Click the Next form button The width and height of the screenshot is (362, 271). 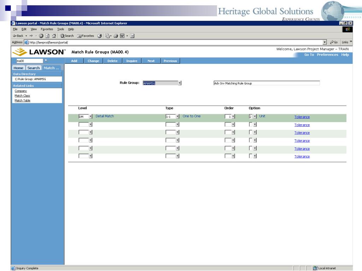[x=151, y=61]
